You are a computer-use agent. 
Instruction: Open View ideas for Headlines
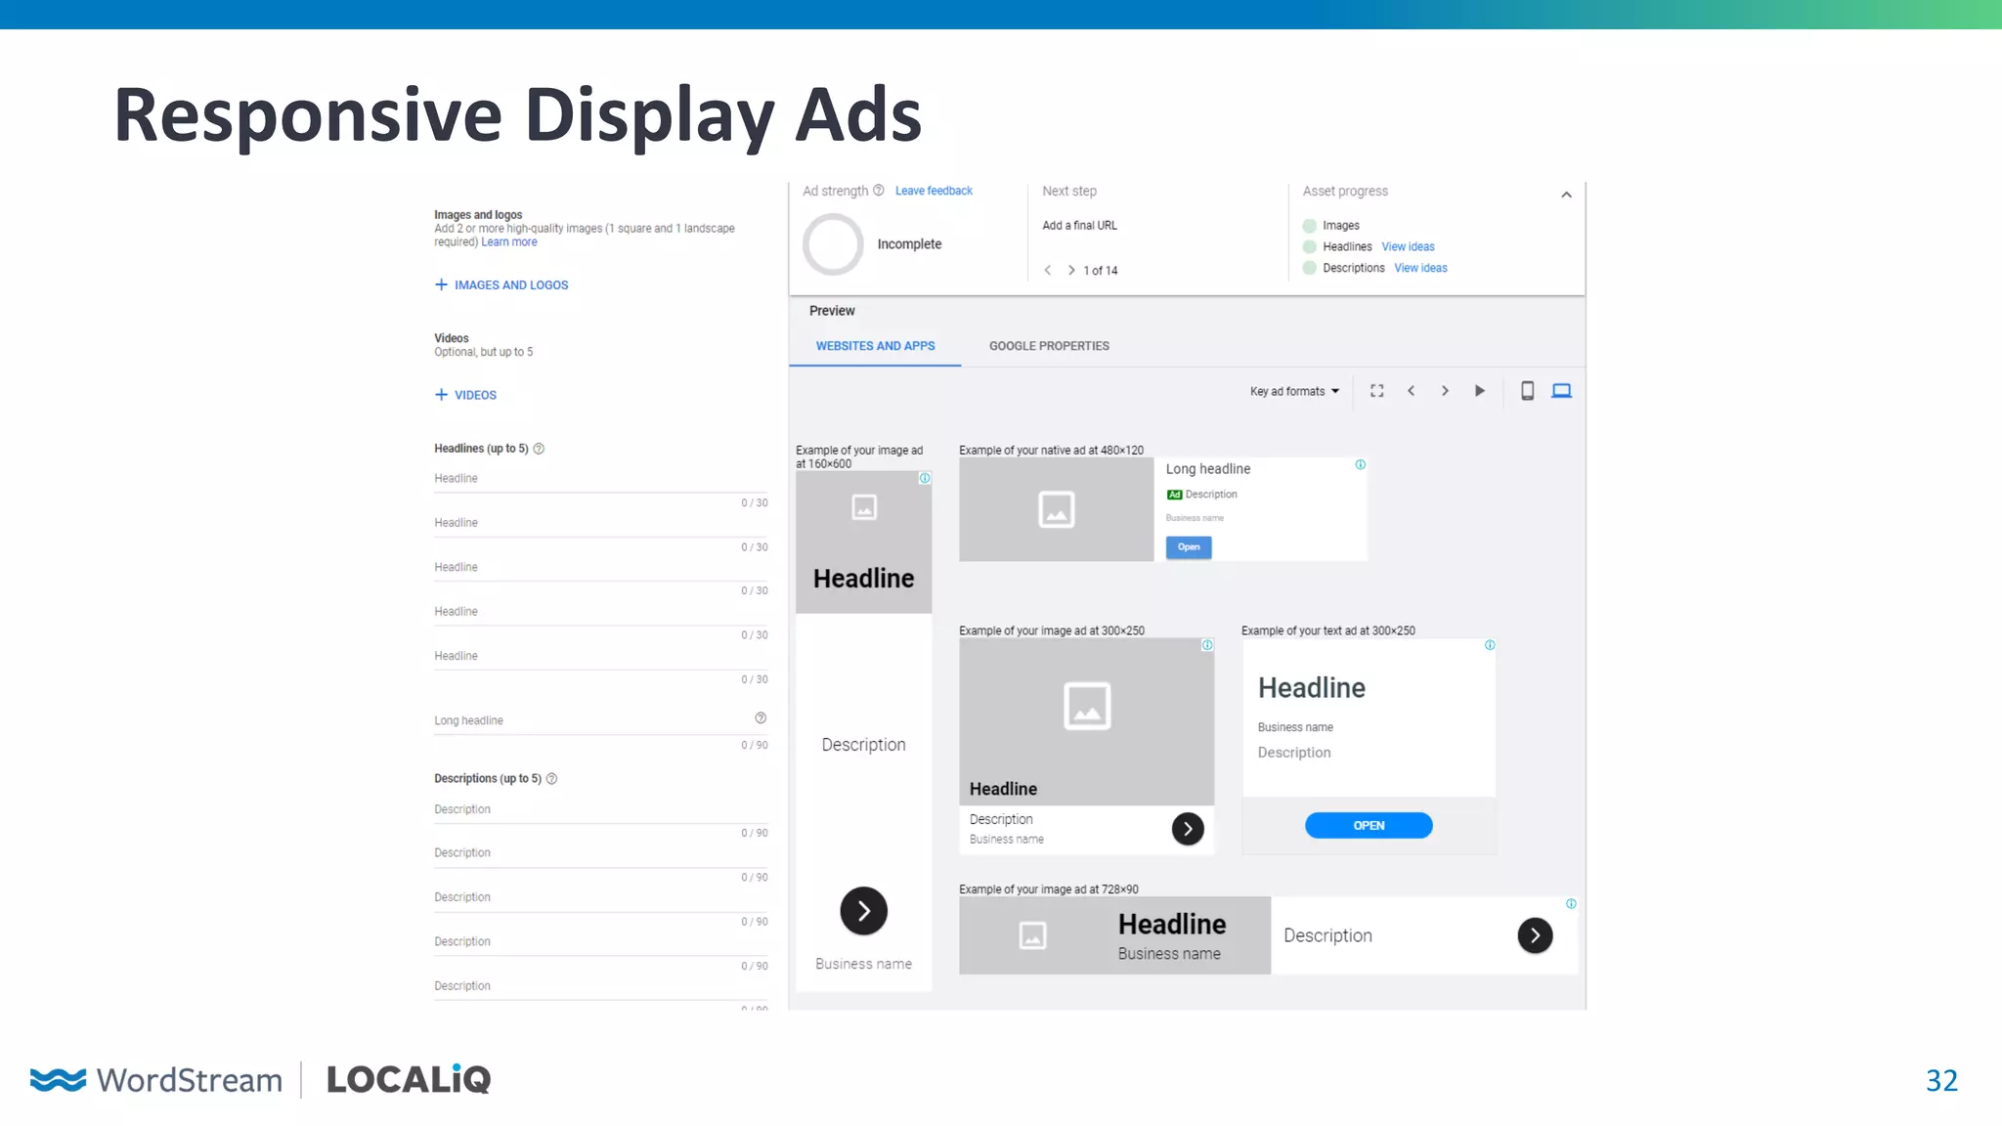point(1408,246)
